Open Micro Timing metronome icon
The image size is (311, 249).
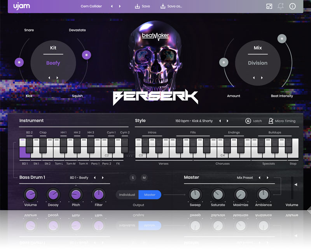tap(271, 121)
